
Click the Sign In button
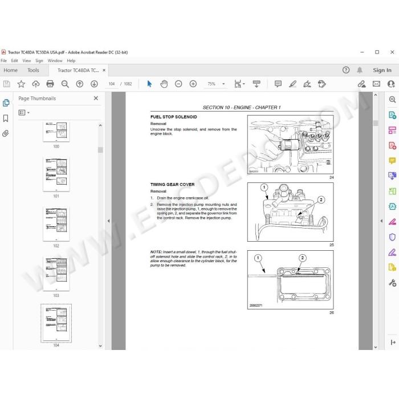click(x=382, y=70)
